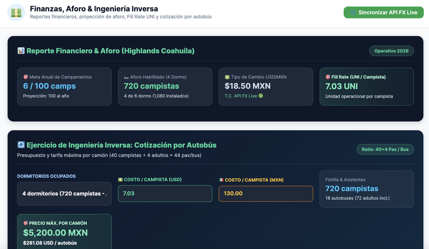
Task: Click the Costo / Campista MXN input field
Action: (266, 193)
